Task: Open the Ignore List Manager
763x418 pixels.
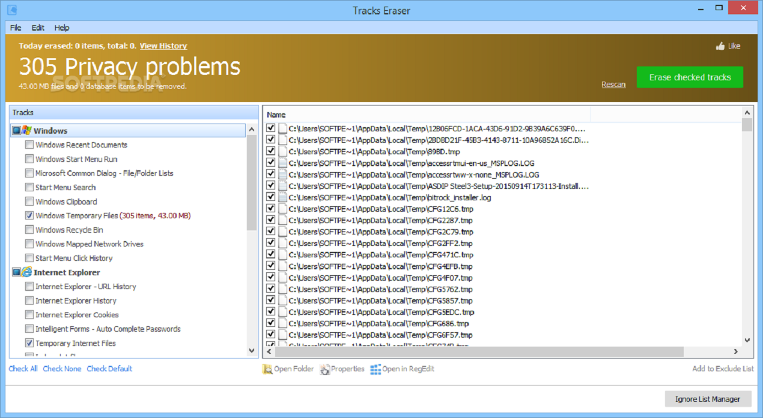Action: coord(708,399)
